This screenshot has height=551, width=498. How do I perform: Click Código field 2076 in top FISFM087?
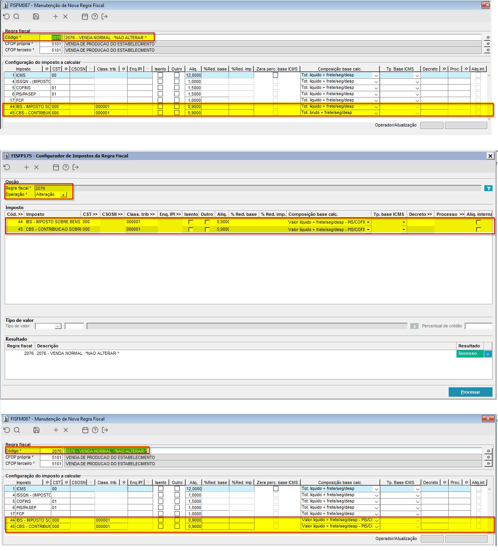click(51, 38)
